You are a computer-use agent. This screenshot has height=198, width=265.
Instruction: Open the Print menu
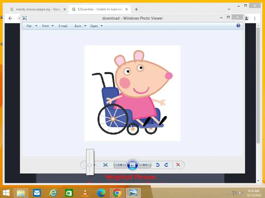45,26
